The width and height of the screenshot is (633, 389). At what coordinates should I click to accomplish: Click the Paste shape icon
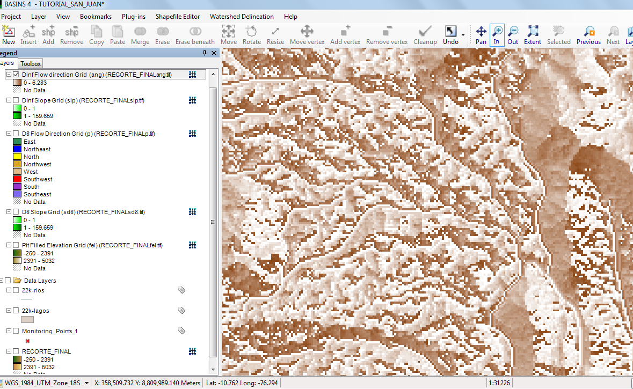pos(118,35)
